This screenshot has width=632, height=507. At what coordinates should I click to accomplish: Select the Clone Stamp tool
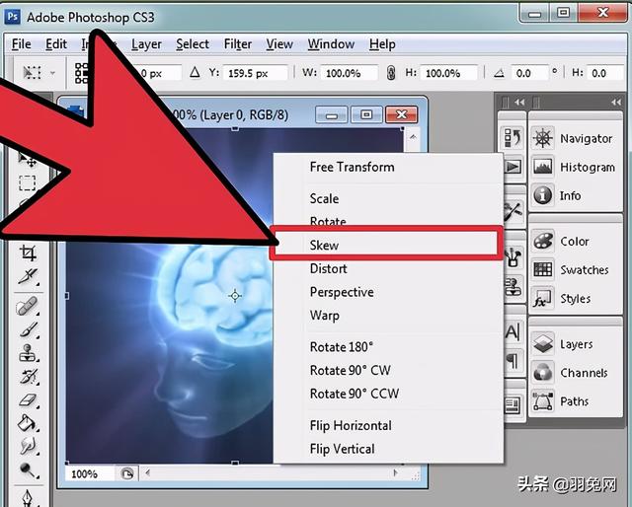[x=28, y=353]
